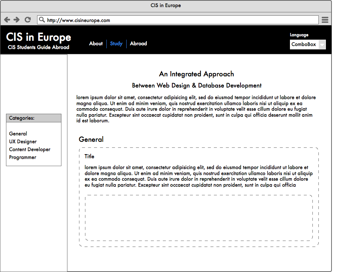The width and height of the screenshot is (339, 272).
Task: Open the browser hamburger menu
Action: [325, 20]
